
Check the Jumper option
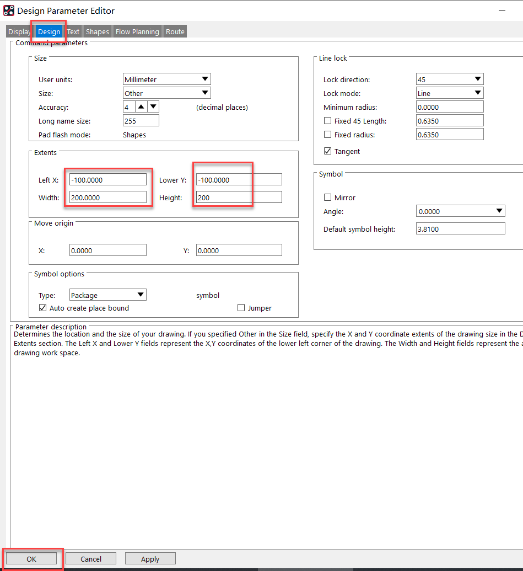(241, 308)
